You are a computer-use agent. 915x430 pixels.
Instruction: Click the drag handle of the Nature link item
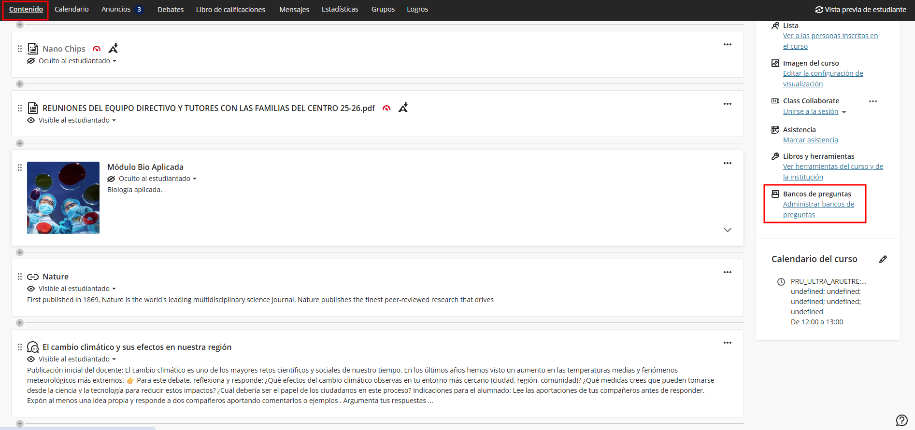coord(20,277)
